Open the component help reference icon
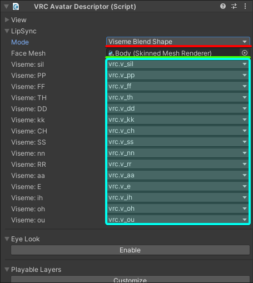Screen dimensions: 253x283 (223, 6)
